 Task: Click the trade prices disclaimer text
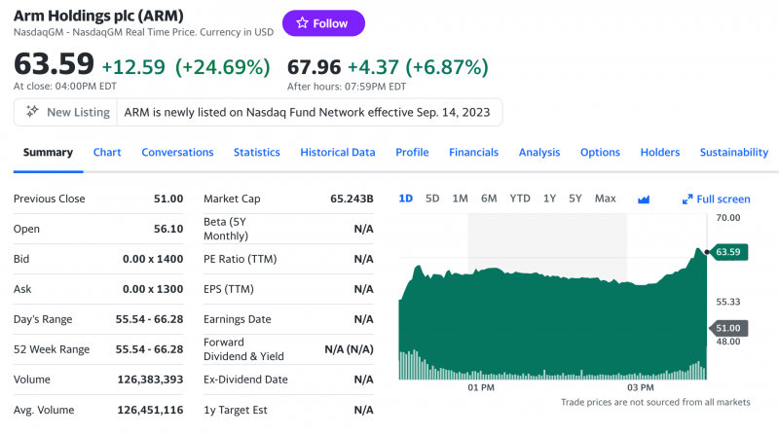[655, 402]
